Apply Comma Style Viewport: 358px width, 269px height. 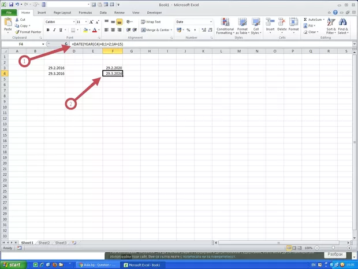click(195, 30)
